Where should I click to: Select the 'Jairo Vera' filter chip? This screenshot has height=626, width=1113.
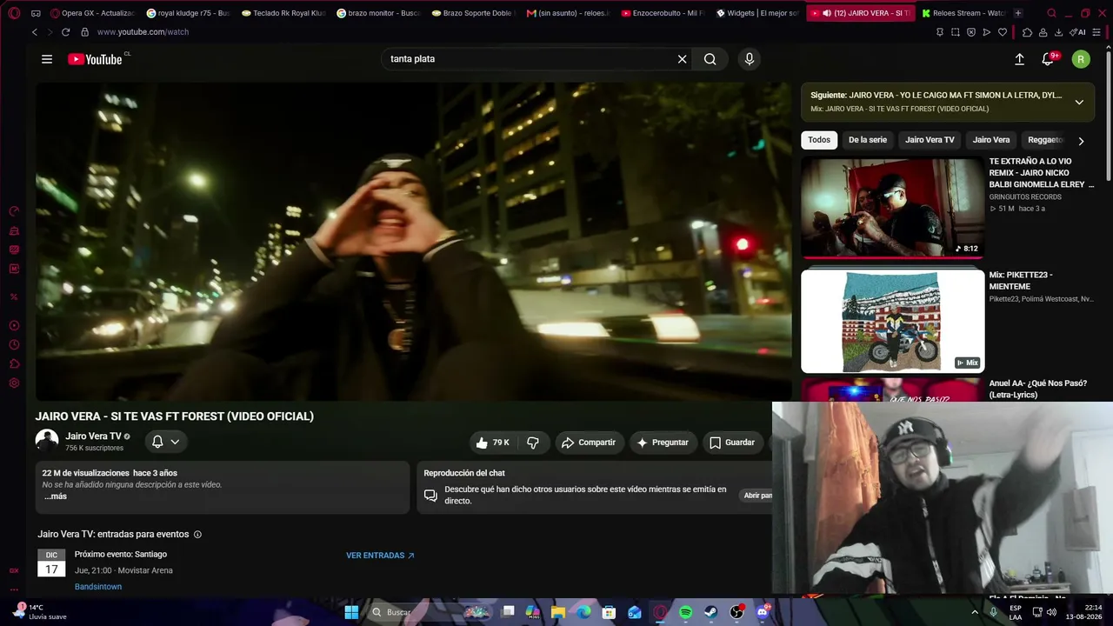pyautogui.click(x=991, y=140)
